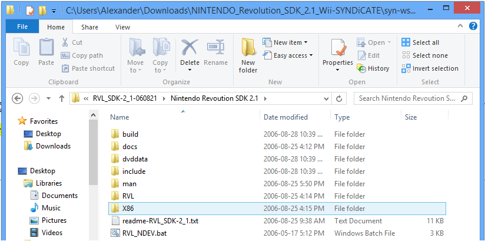Switch to the Share tab
The height and width of the screenshot is (241, 485).
pyautogui.click(x=89, y=27)
